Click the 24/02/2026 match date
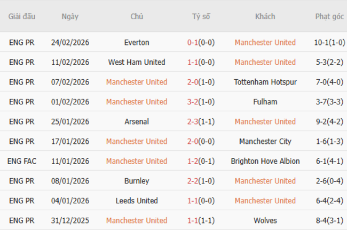This screenshot has width=347, height=230. [70, 42]
